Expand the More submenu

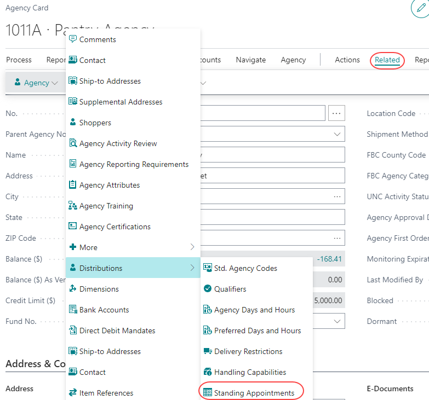click(192, 247)
